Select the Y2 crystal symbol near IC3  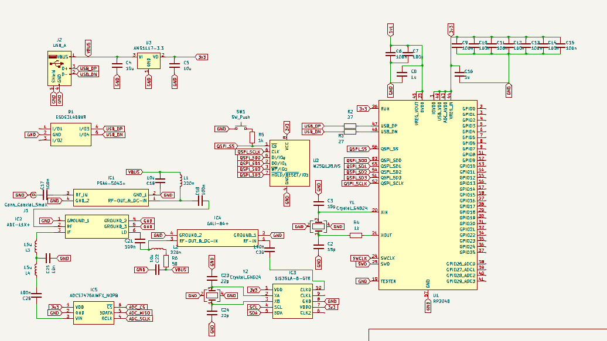(x=212, y=295)
